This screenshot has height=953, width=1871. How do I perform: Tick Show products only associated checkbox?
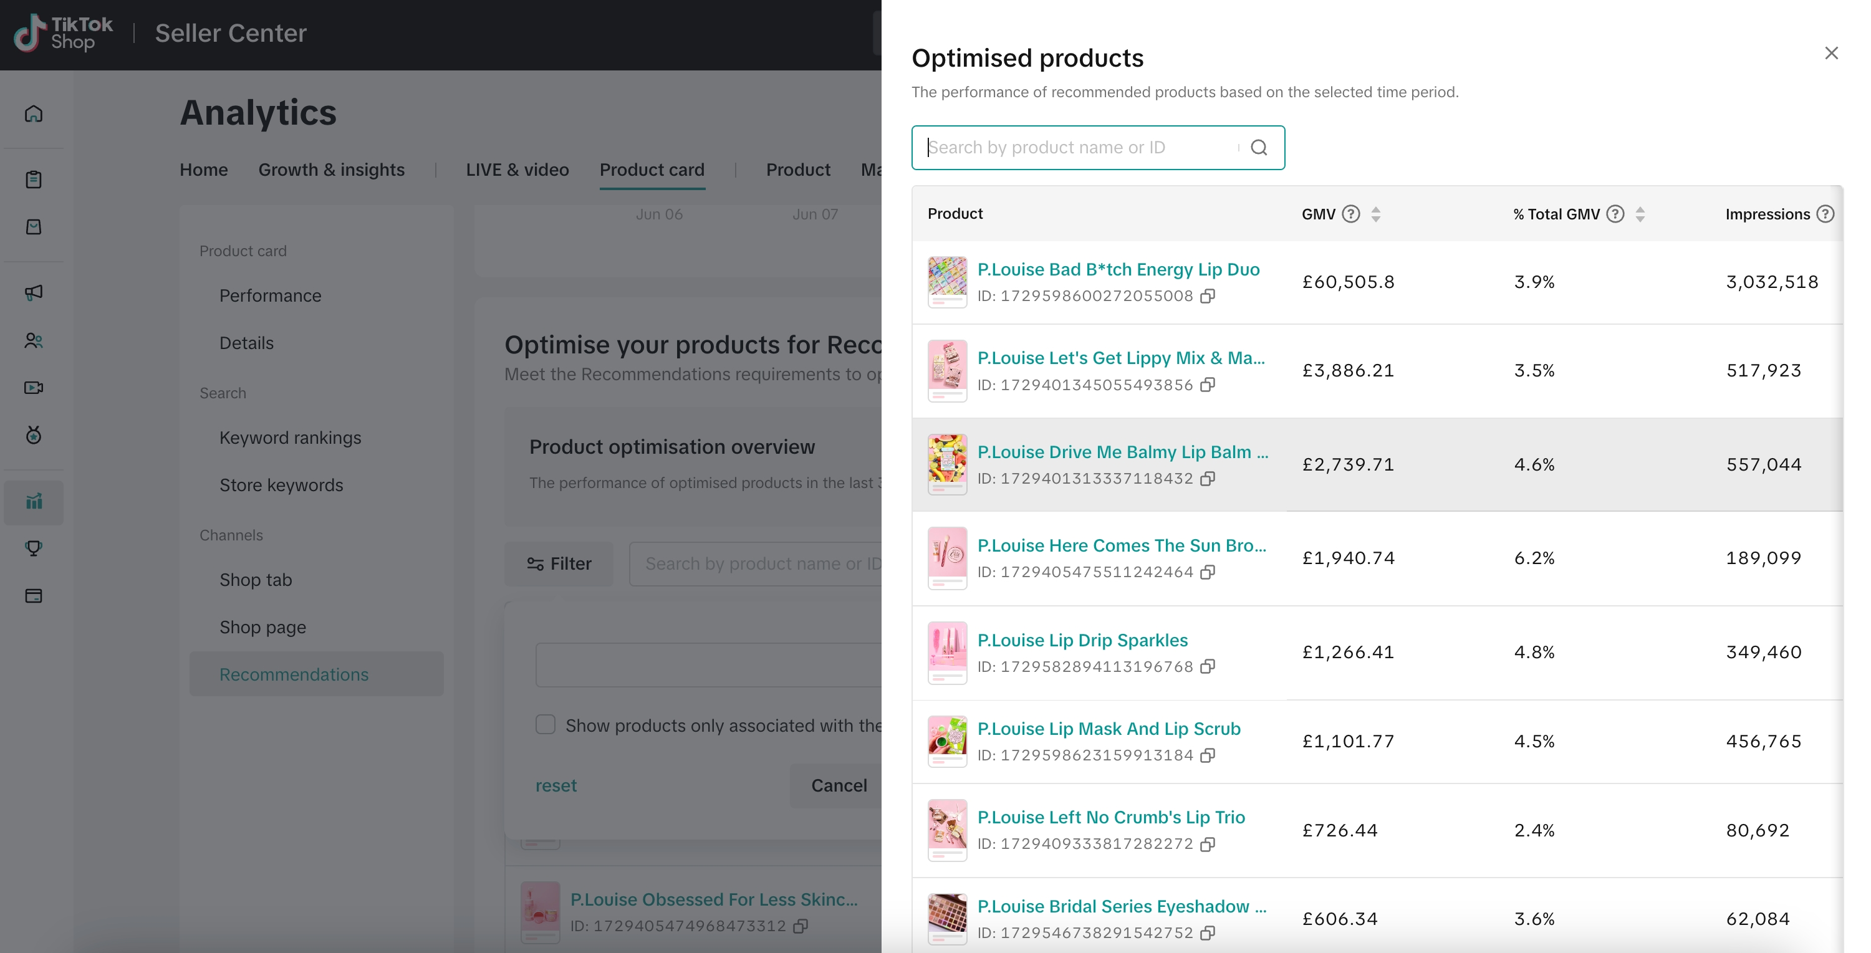click(546, 725)
